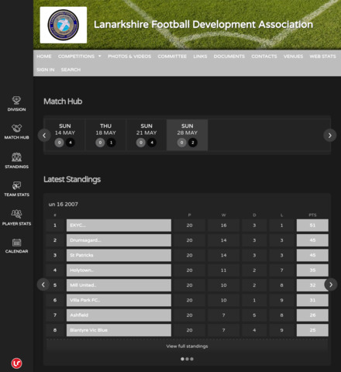Viewport: 341px width, 372px height.
Task: Select the Sun 28 May match date
Action: (x=188, y=135)
